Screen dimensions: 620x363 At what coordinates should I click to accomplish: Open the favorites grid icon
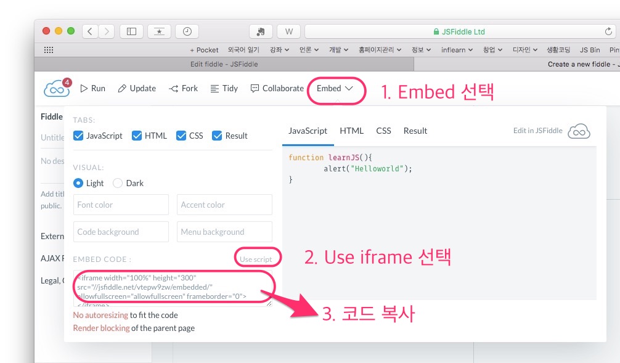[x=48, y=50]
